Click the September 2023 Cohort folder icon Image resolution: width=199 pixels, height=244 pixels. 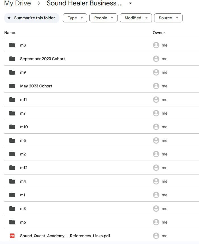tap(12, 59)
